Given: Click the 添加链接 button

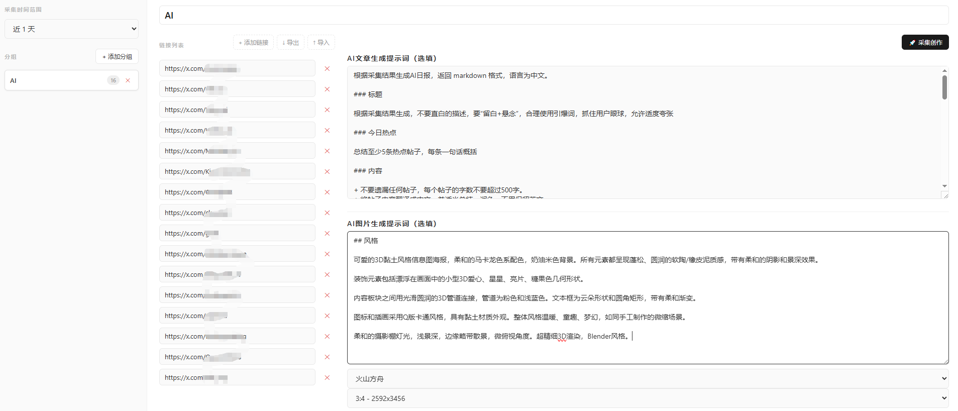Looking at the screenshot, I should point(253,43).
